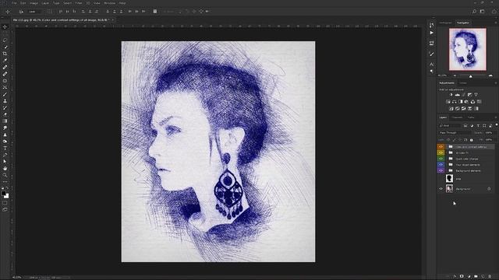The height and width of the screenshot is (280, 499).
Task: Open the layer Fill value dropdown
Action: pos(490,140)
